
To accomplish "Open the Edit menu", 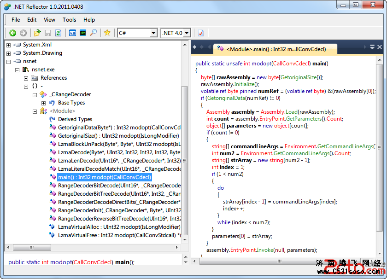I will click(x=32, y=20).
